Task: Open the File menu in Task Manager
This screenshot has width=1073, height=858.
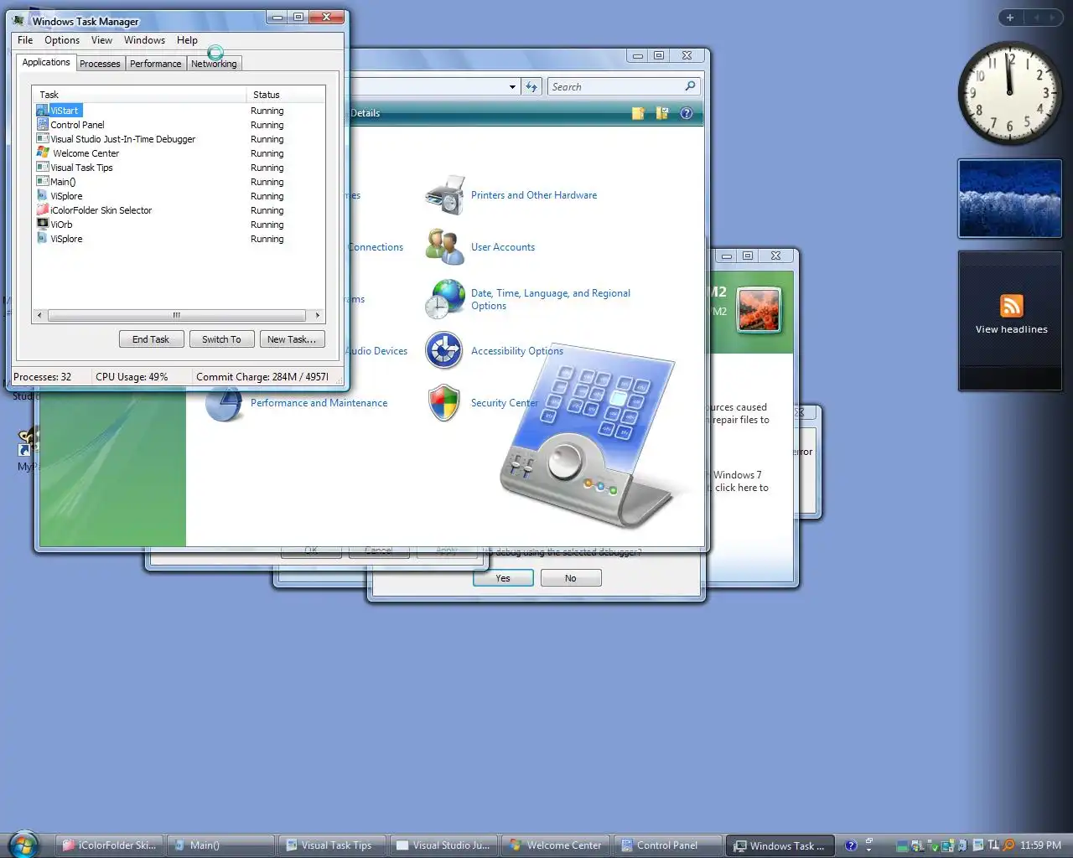Action: pos(25,40)
